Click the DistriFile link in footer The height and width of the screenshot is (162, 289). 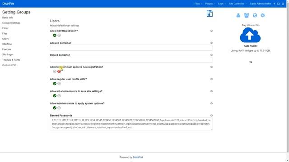pyautogui.click(x=138, y=157)
